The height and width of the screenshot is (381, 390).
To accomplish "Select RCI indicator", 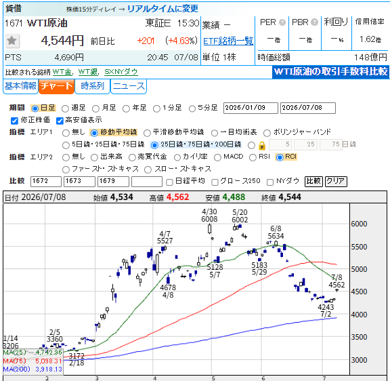I will tap(280, 157).
